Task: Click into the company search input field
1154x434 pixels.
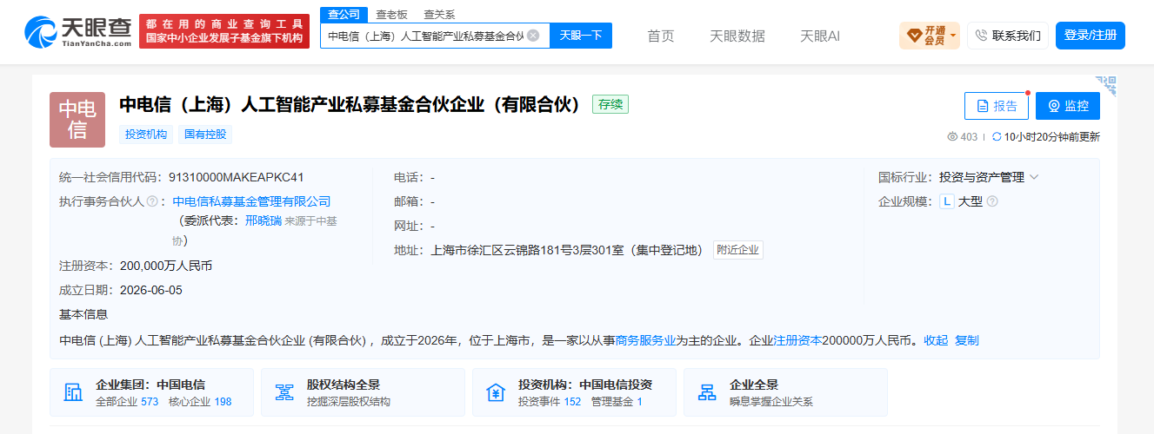Action: click(x=425, y=36)
